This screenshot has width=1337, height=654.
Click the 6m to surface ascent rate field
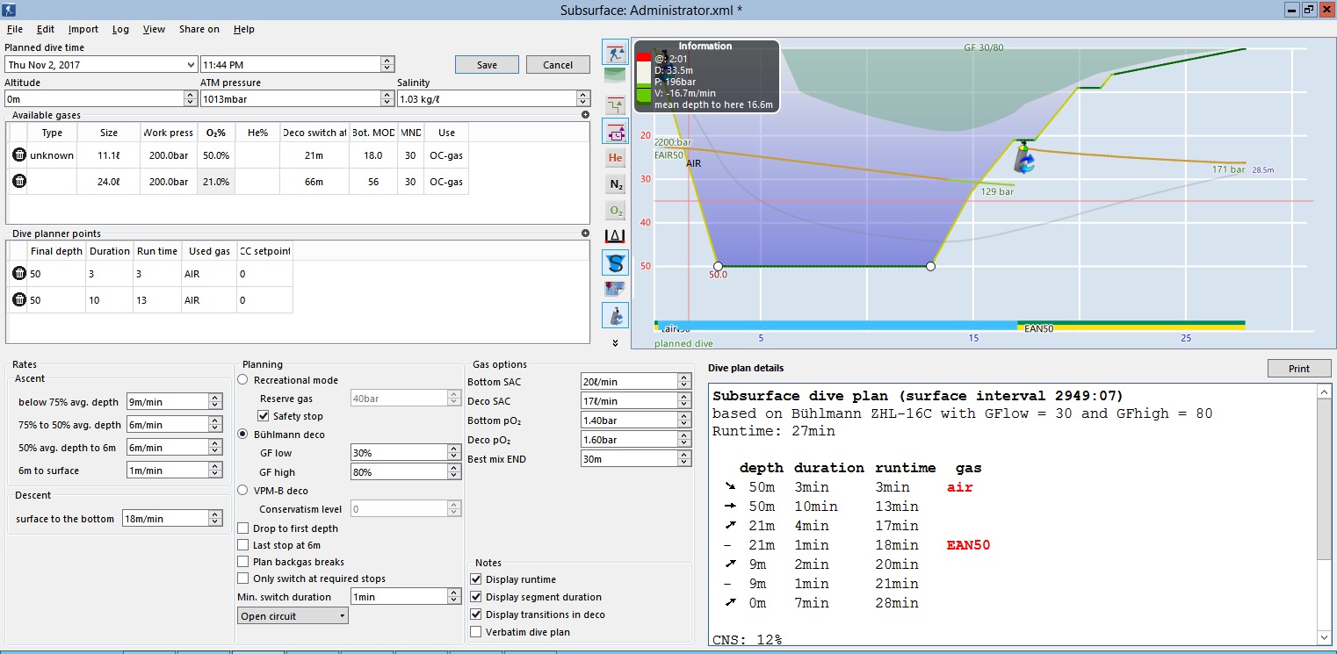pos(167,471)
